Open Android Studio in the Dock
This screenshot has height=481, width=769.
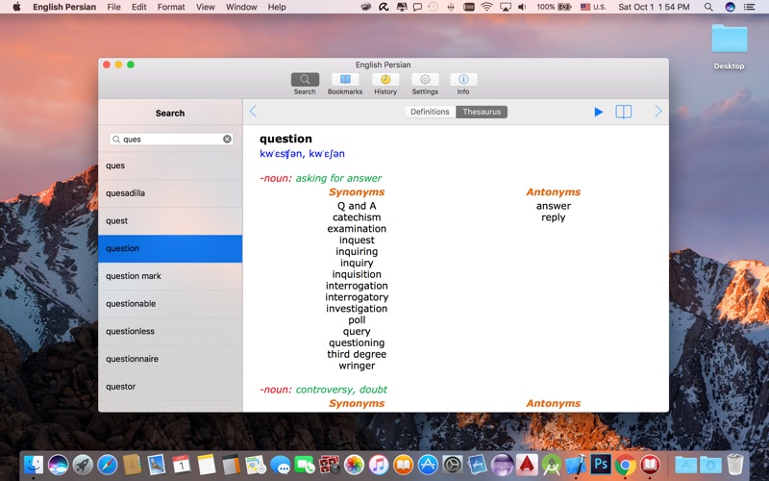pos(552,465)
